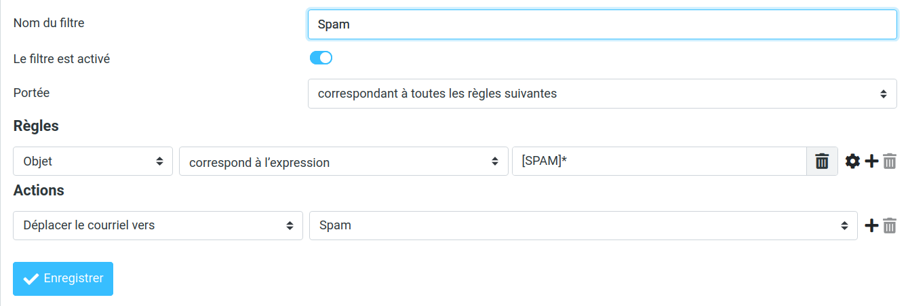Screen dimensions: 908x306
Task: Click the checkmark icon on Enregistrer
Action: coord(31,279)
